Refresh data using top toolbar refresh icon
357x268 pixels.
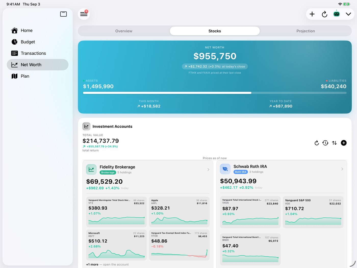[x=324, y=14]
